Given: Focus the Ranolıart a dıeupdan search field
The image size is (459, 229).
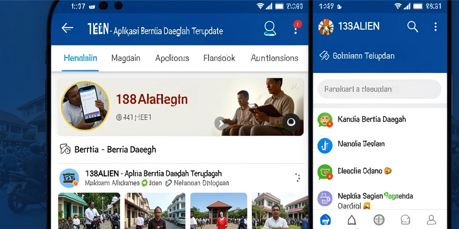Looking at the screenshot, I should coord(379,89).
